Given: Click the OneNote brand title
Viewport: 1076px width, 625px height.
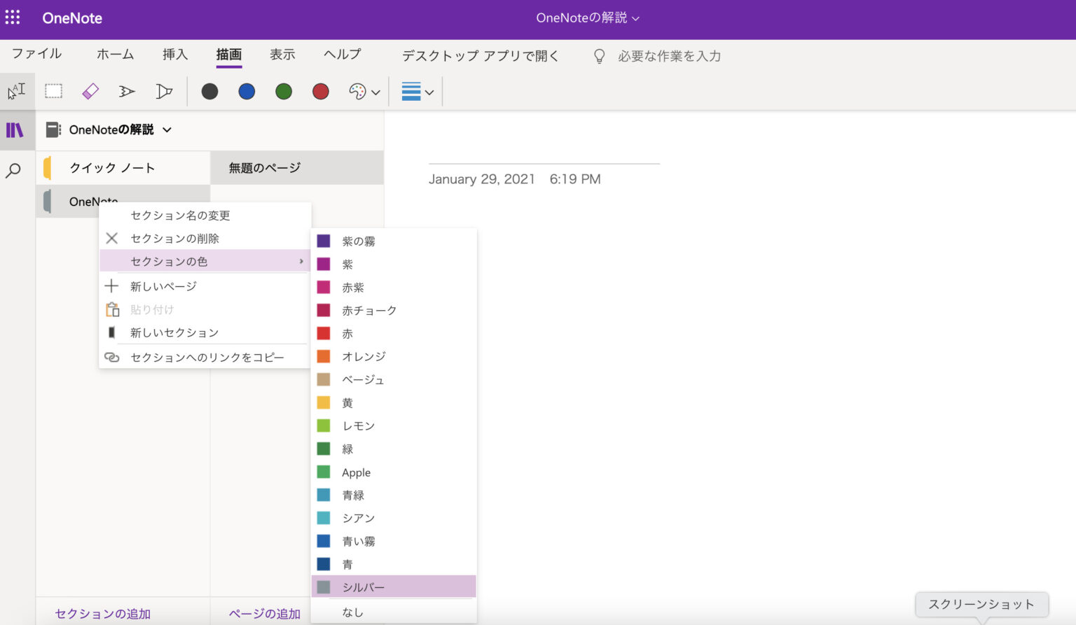Looking at the screenshot, I should [72, 18].
